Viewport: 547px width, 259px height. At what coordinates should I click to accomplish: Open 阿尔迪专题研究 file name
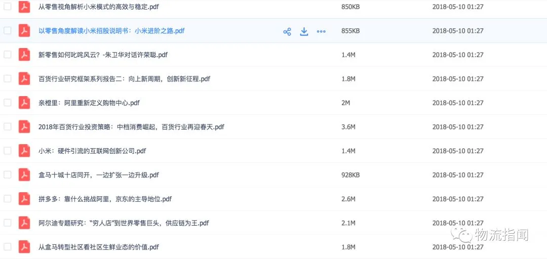124,223
